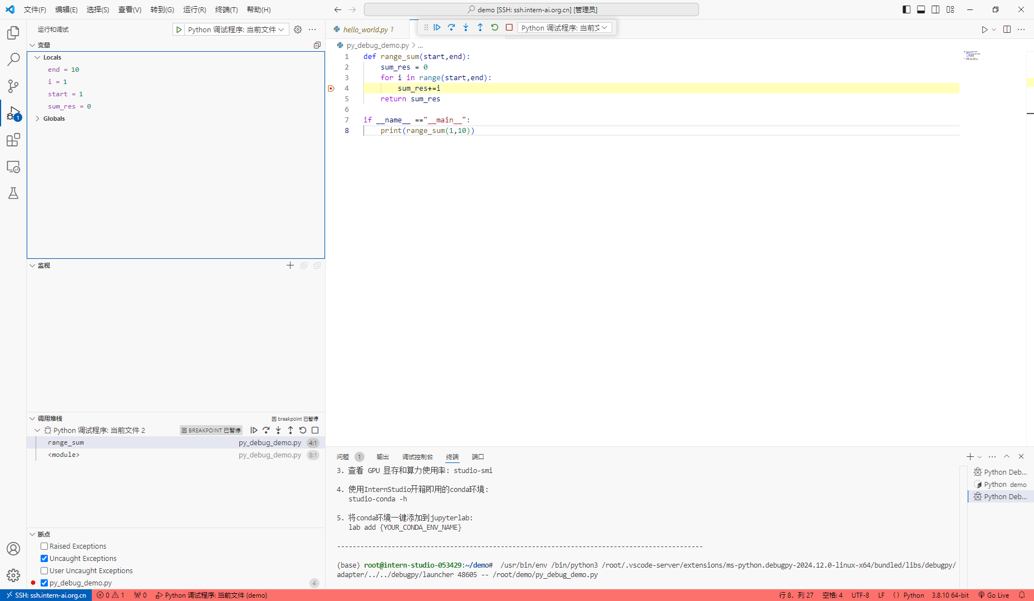Open the Search view in activity bar
Viewport: 1034px width, 601px height.
point(13,60)
